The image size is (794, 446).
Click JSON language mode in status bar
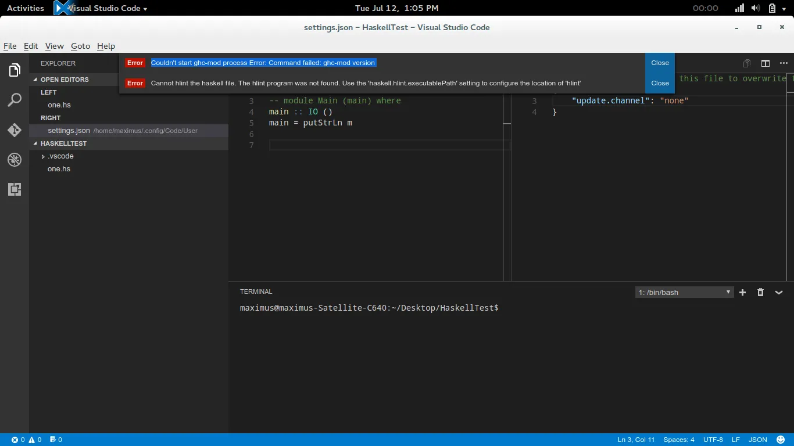coord(757,440)
